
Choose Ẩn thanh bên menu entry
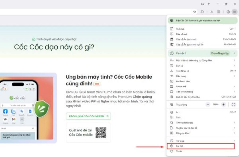click(203, 81)
